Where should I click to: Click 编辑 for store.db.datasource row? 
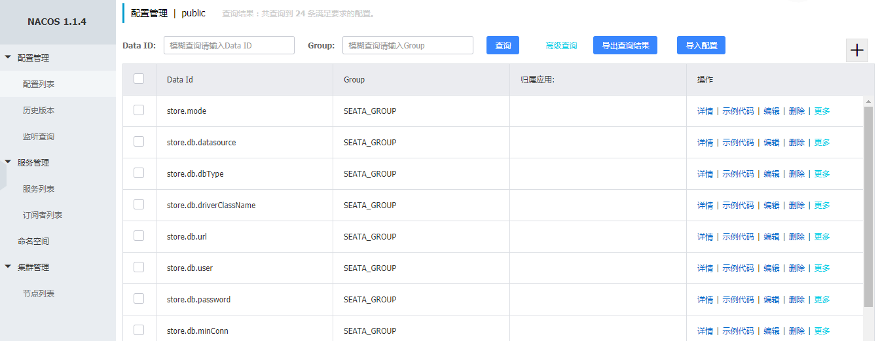pos(771,143)
